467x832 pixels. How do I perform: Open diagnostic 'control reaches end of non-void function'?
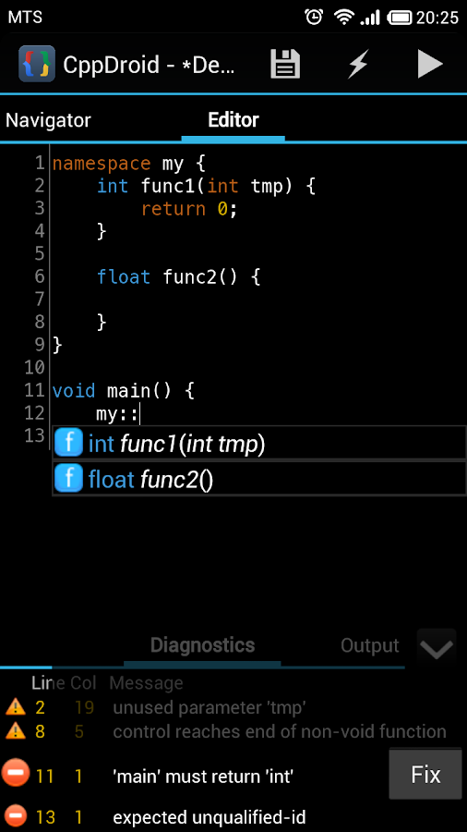click(x=279, y=732)
